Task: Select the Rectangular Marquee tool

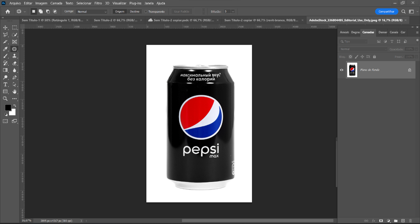Action: (x=15, y=28)
